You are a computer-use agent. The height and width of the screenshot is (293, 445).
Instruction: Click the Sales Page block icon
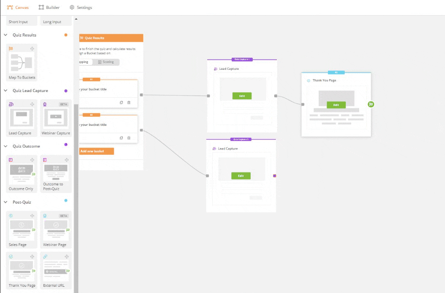coord(11,216)
